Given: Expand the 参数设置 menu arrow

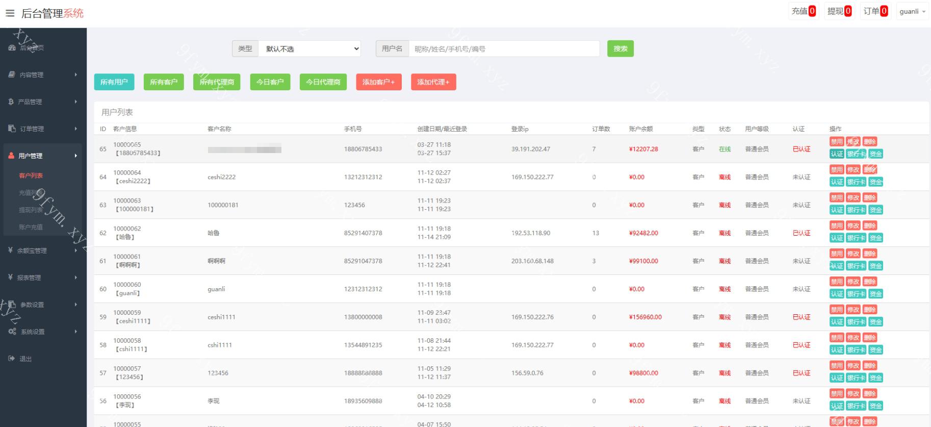Looking at the screenshot, I should [76, 305].
